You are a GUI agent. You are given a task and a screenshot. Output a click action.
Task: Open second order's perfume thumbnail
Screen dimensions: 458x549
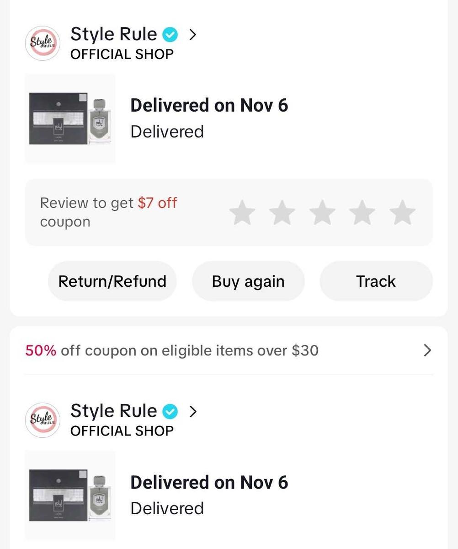(70, 495)
